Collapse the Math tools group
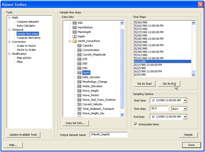205x152 pixels. tap(9, 18)
